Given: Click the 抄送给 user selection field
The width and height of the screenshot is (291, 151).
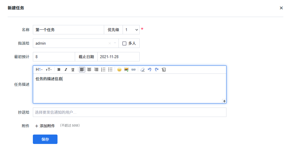Looking at the screenshot, I should pos(129,112).
